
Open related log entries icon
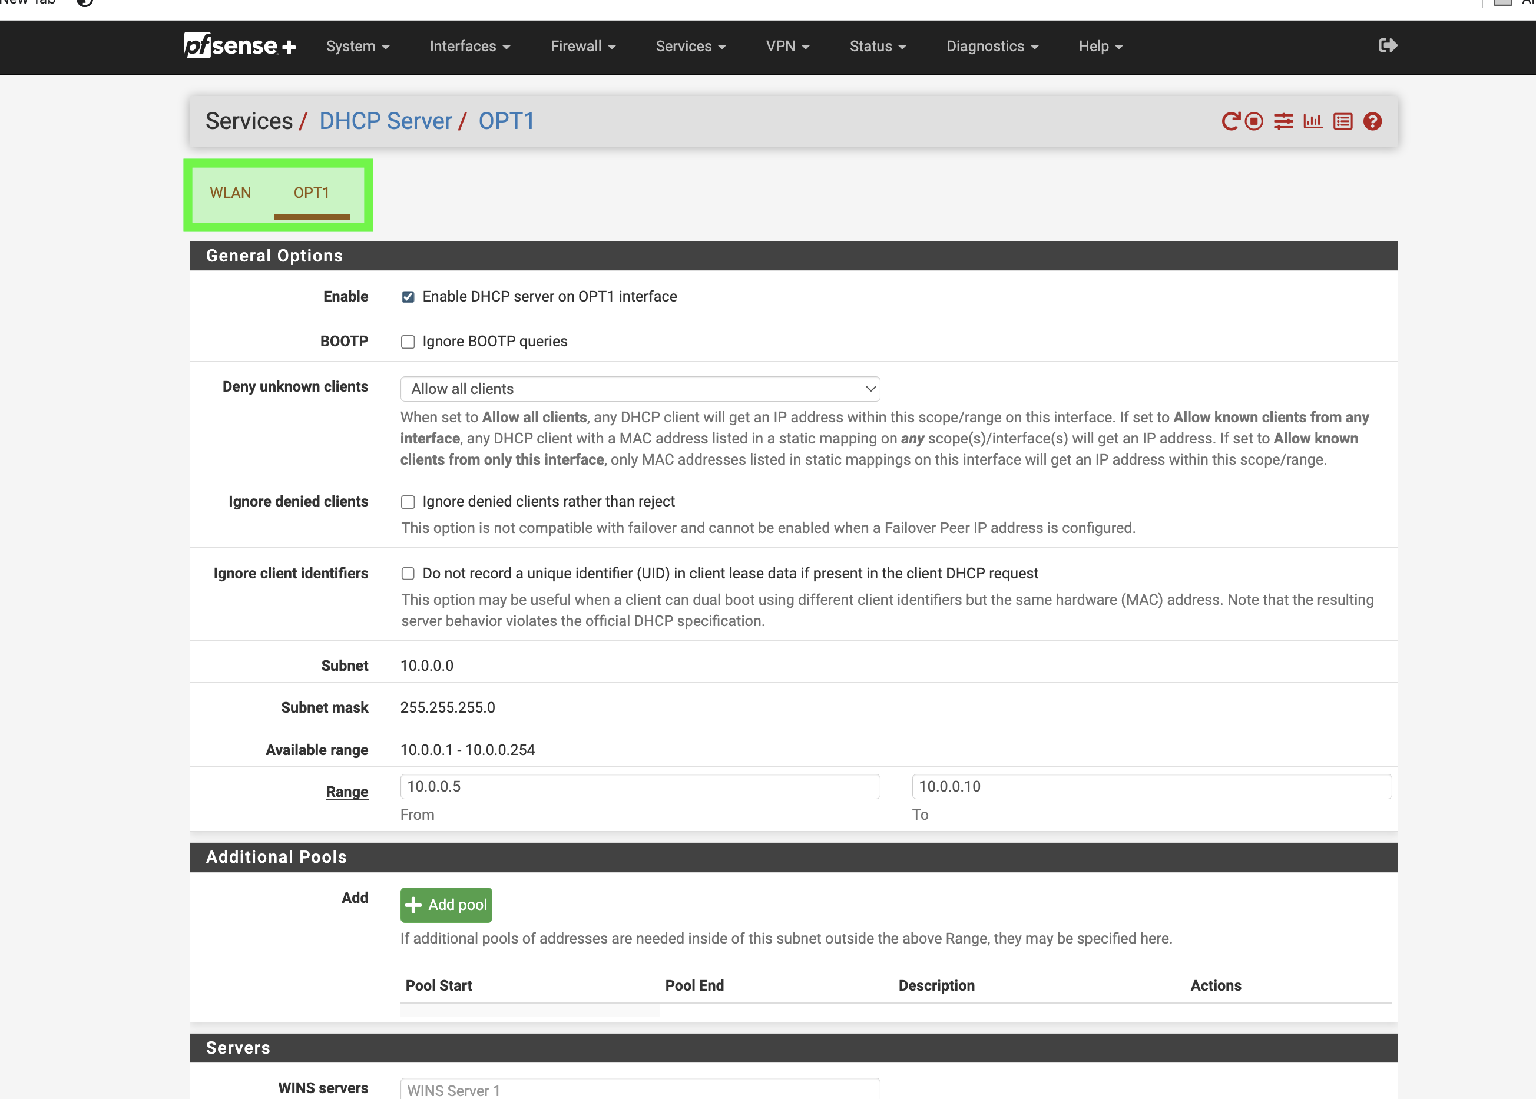[1342, 121]
